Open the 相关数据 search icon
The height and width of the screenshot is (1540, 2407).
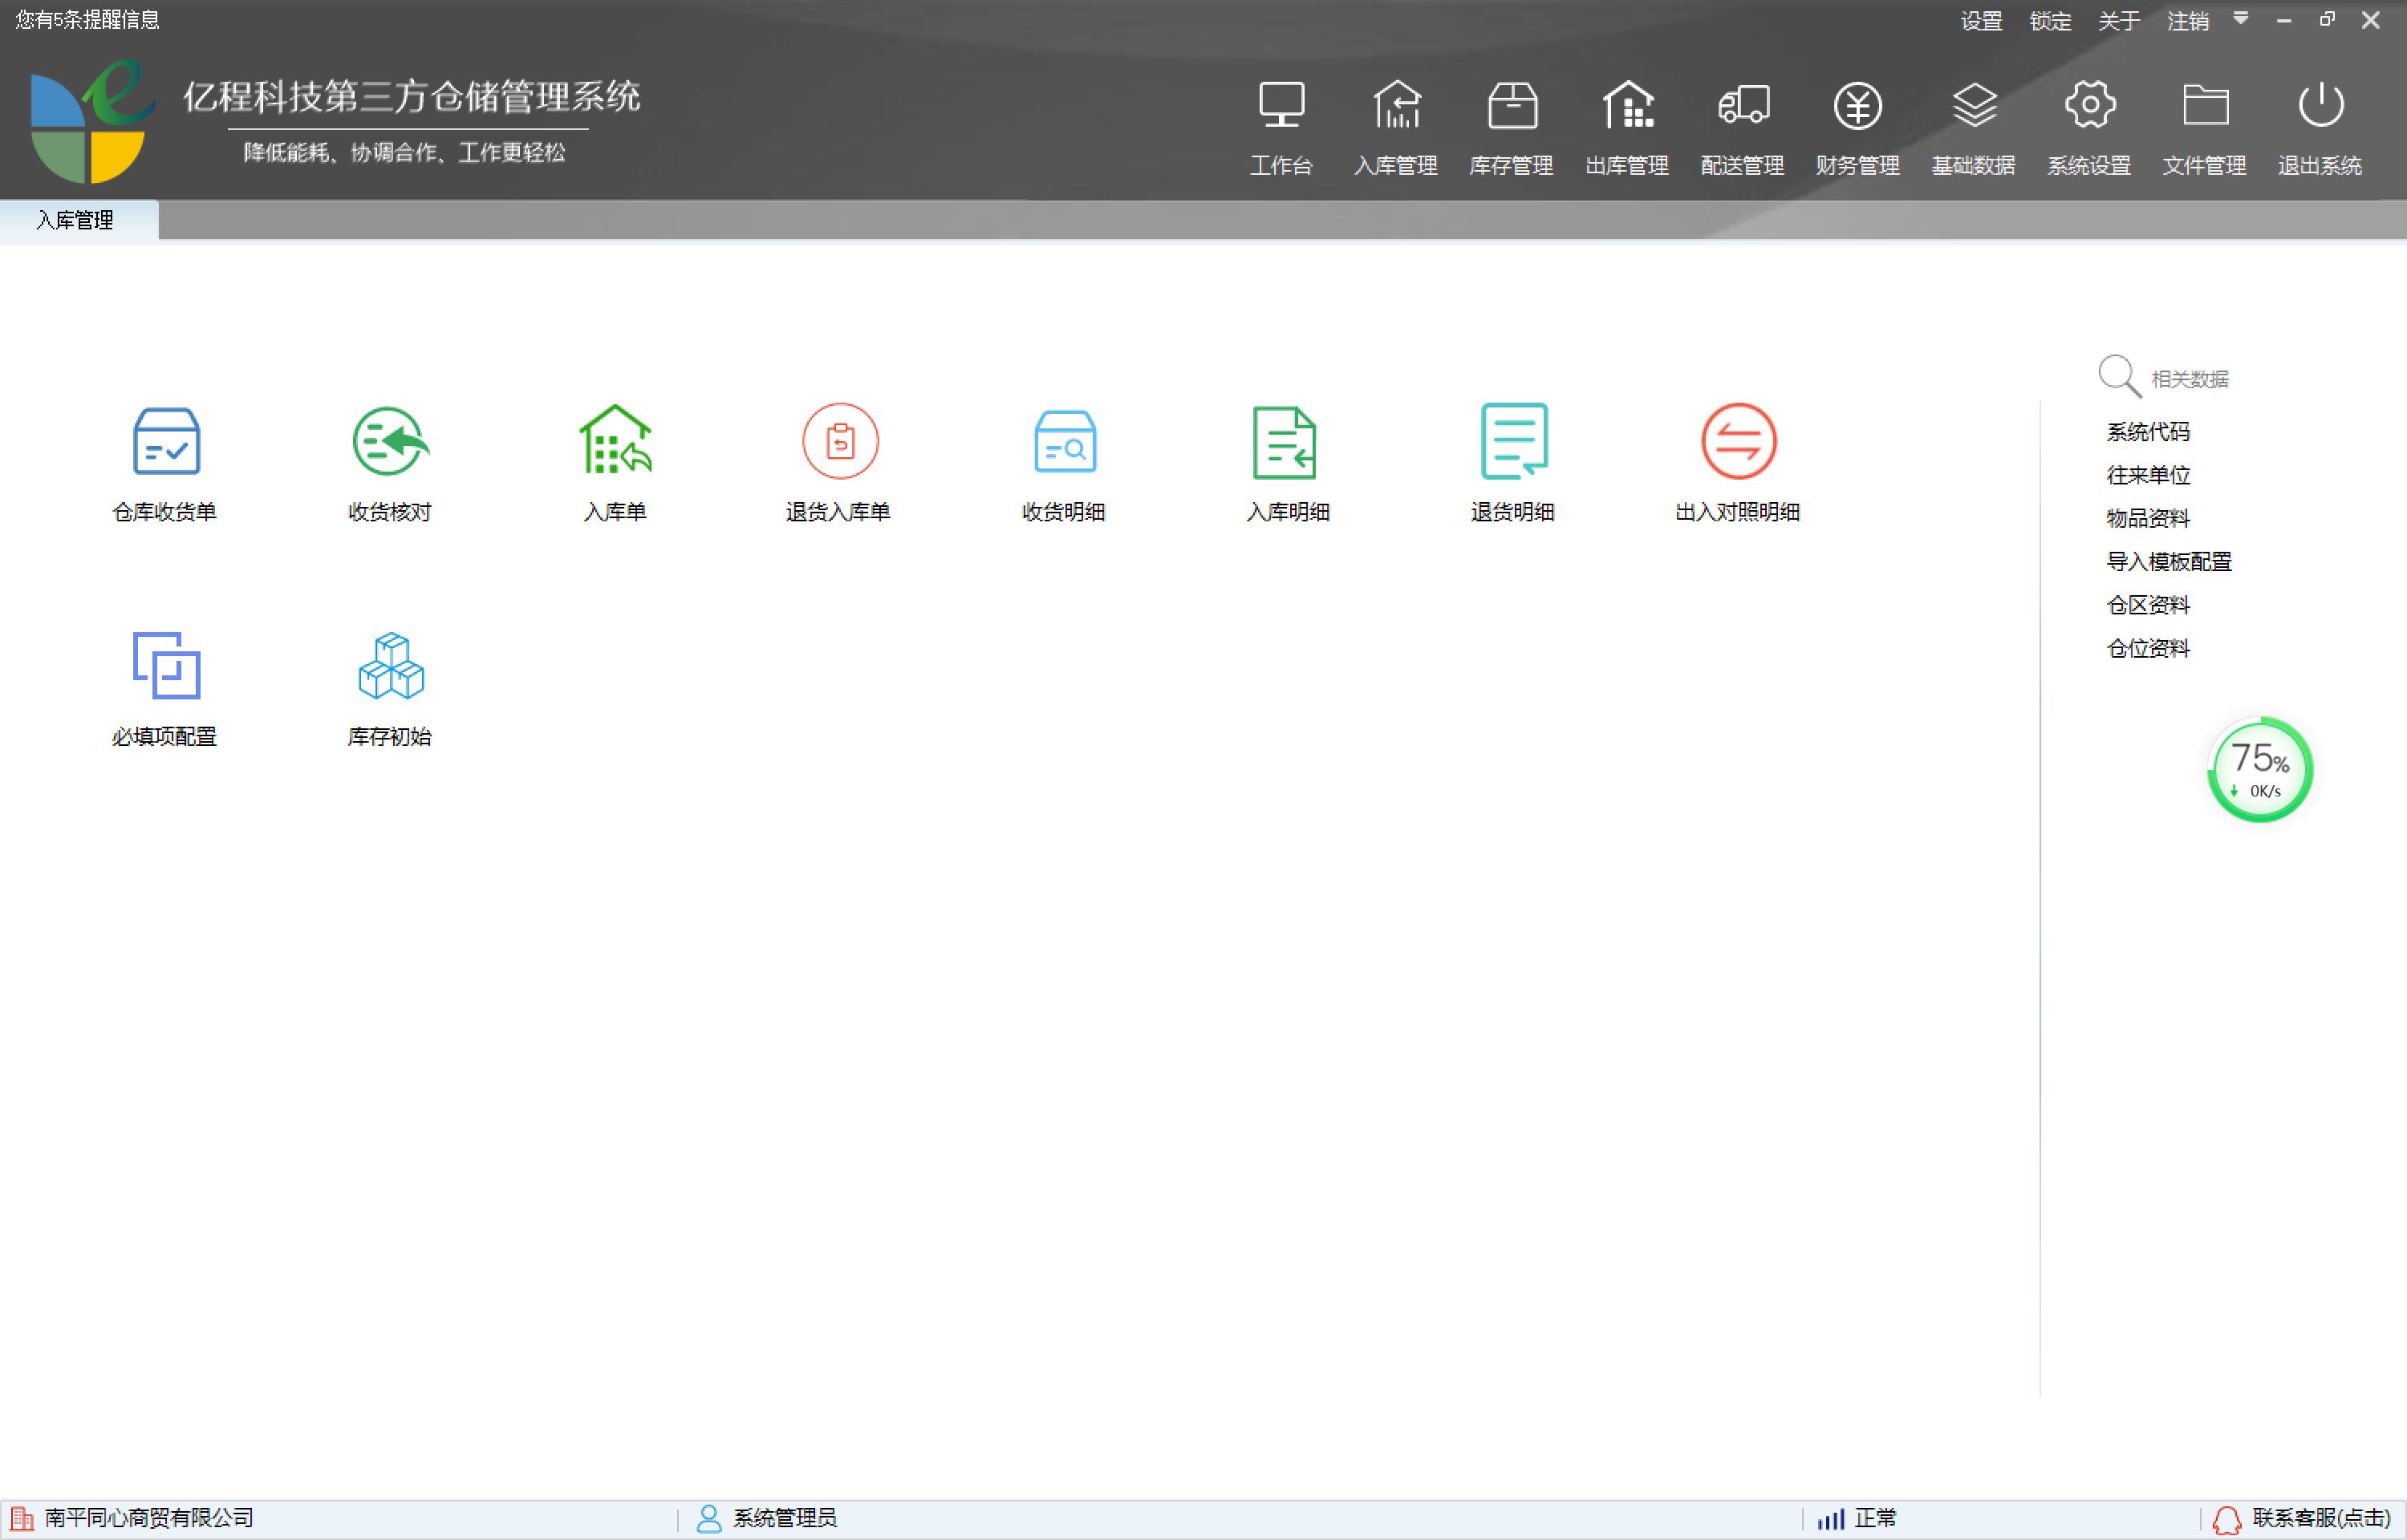click(x=2117, y=376)
